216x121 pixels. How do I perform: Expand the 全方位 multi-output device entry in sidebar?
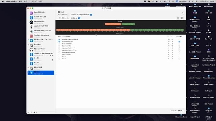pos(29,44)
